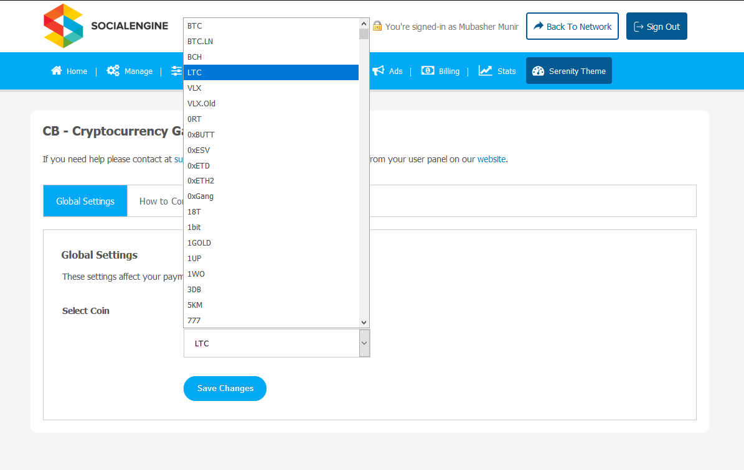Click the Manage gears icon
The image size is (744, 470).
[x=113, y=71]
